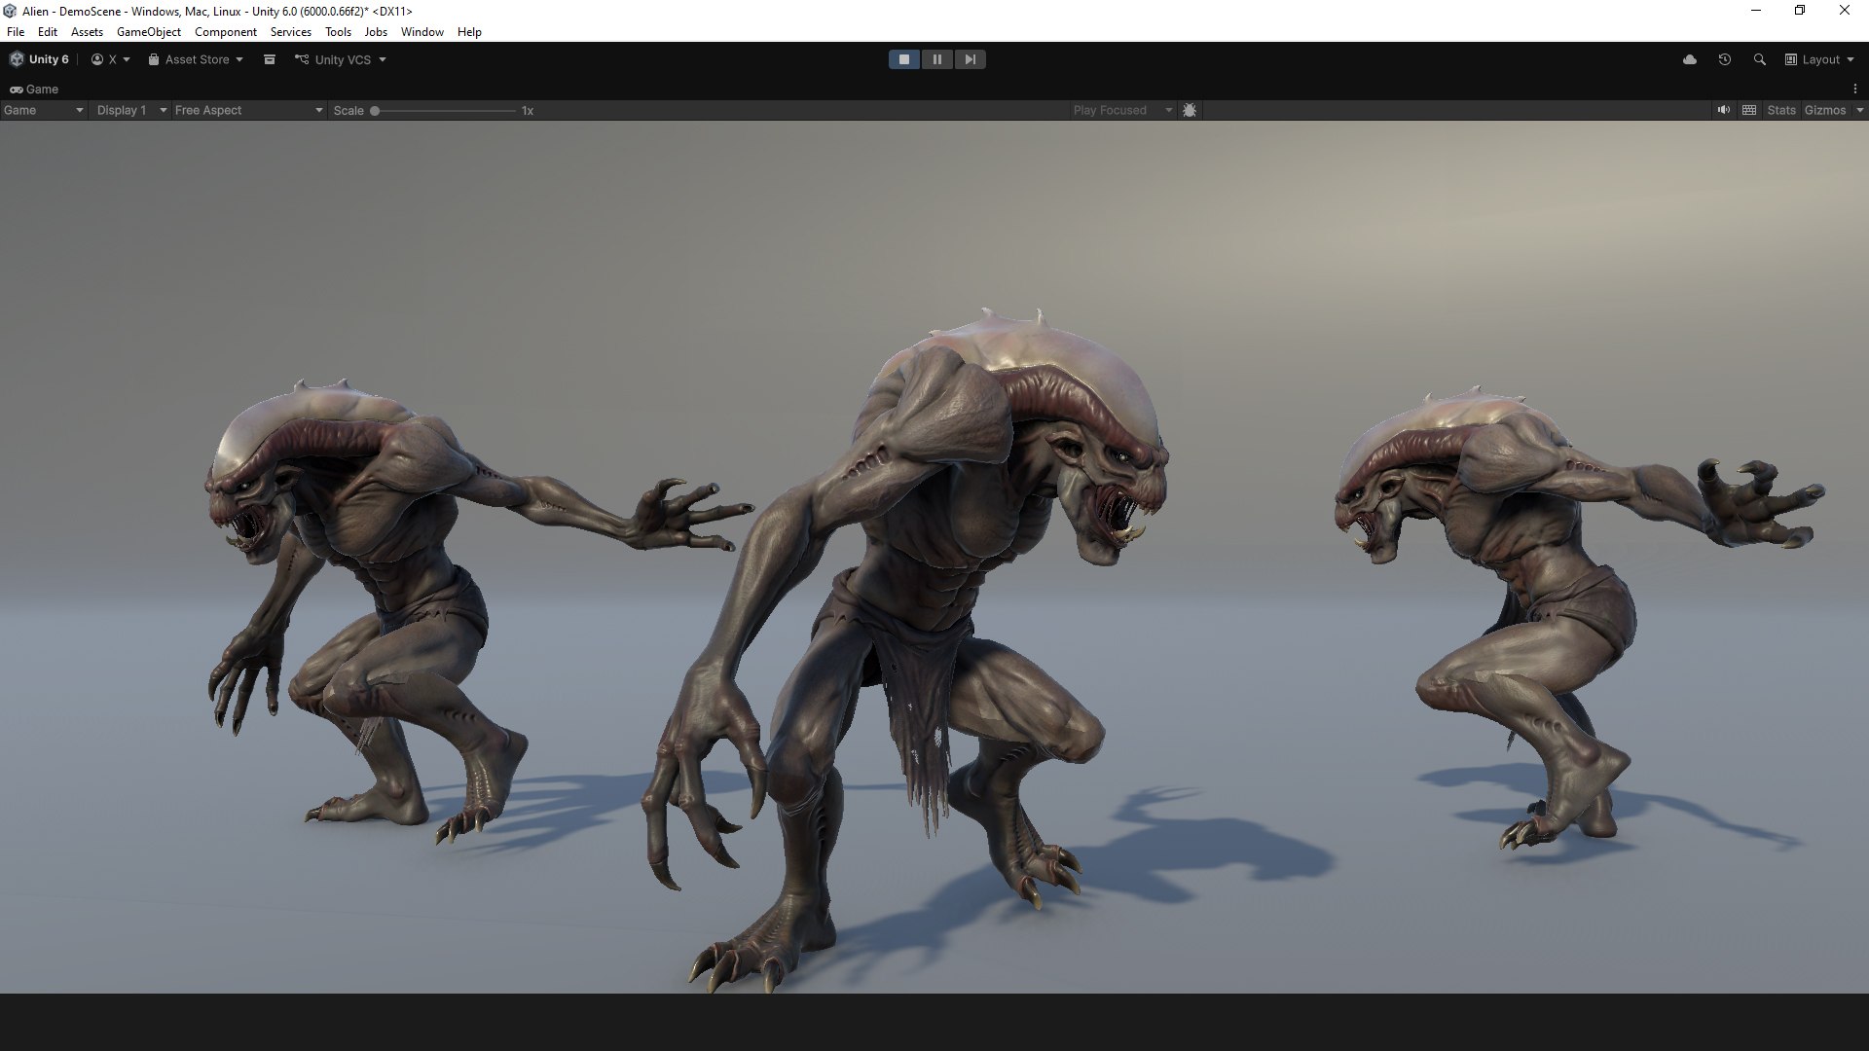1869x1051 pixels.
Task: Open the Jobs menu
Action: (376, 32)
